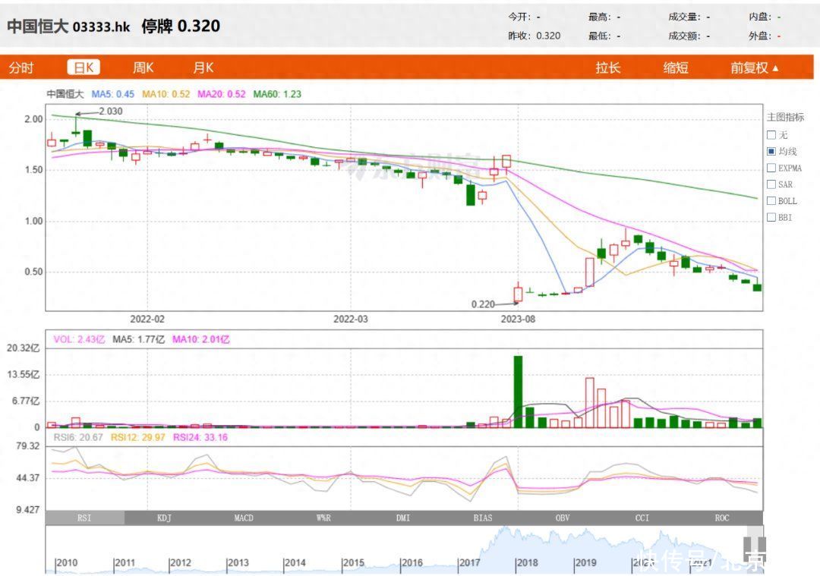Screen dimensions: 820x576
Task: Click the 2018 marker on timeline
Action: tap(527, 563)
